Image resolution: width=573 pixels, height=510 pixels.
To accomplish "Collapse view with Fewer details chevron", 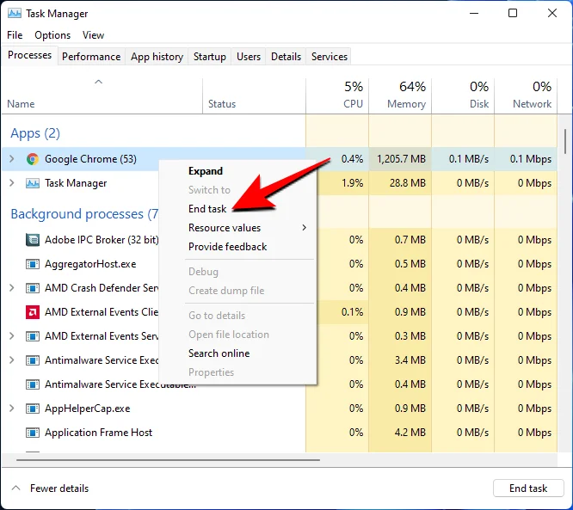I will point(15,488).
